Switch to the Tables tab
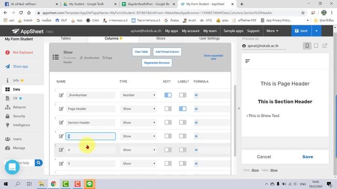 [x=66, y=38]
